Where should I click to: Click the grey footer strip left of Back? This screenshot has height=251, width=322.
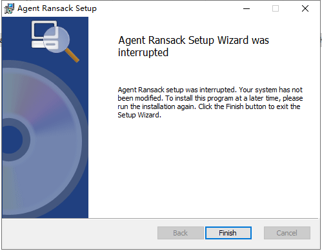(79, 234)
